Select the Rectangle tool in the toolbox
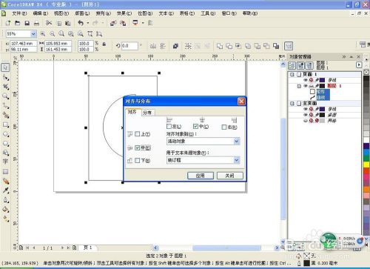Viewport: 370px width, 269px height. coord(5,124)
